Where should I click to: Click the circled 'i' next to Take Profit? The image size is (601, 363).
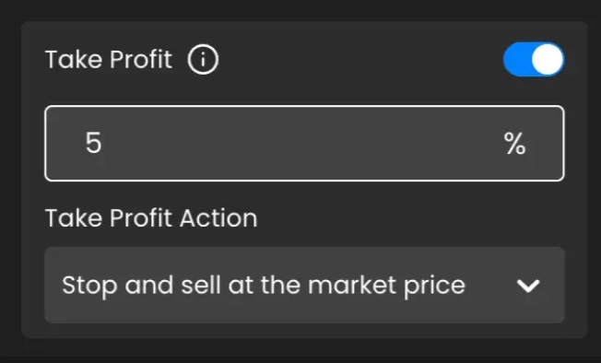(203, 59)
